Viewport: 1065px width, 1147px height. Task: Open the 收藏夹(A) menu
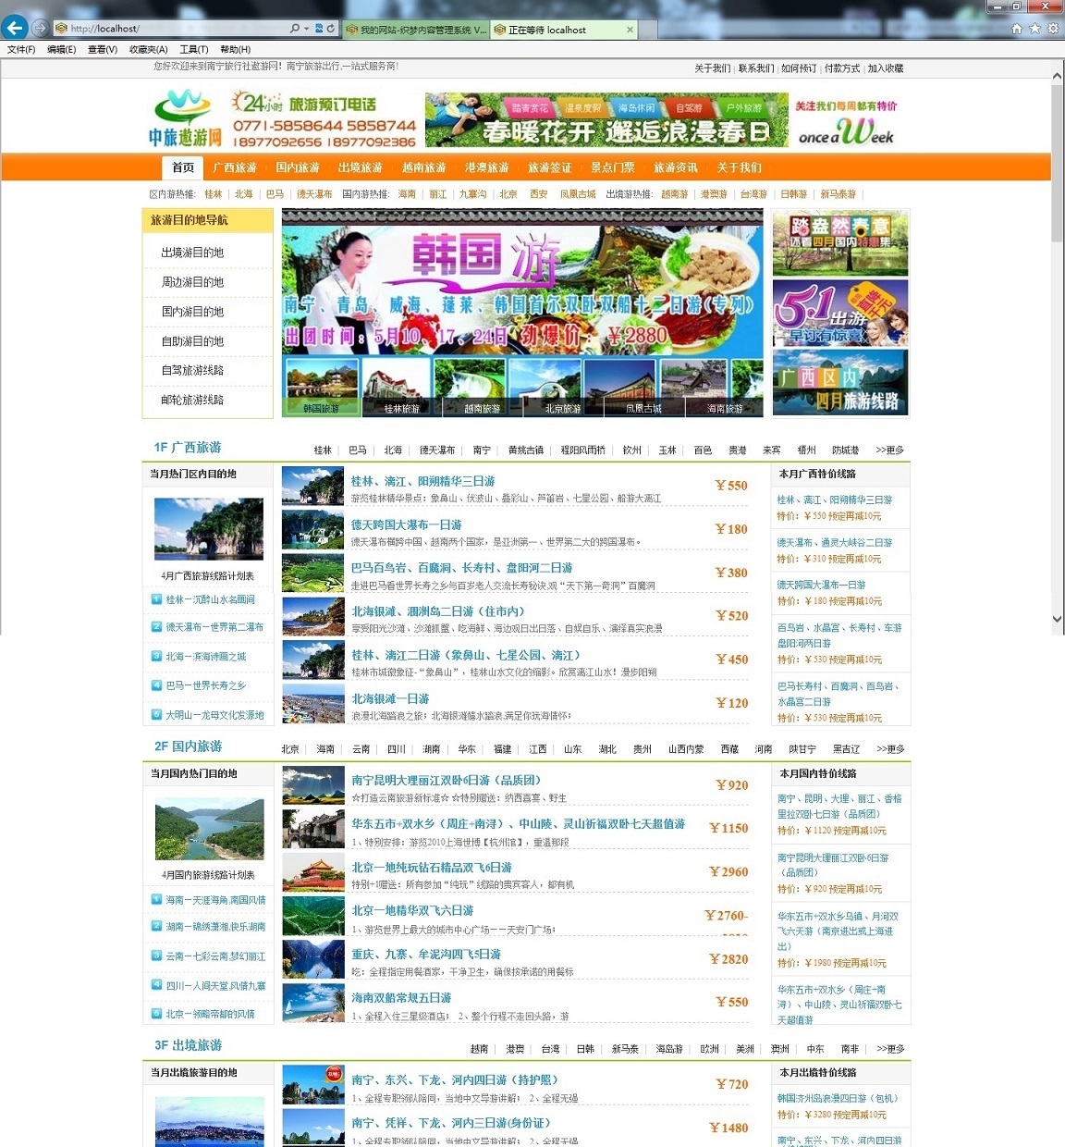pos(149,50)
